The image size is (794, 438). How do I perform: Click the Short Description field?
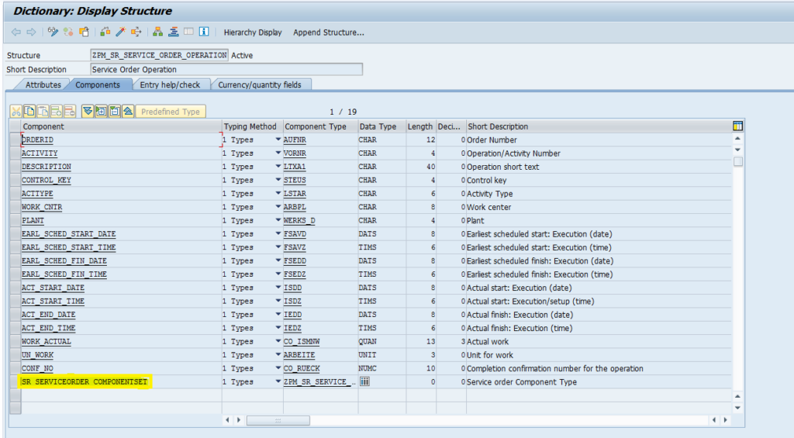(226, 69)
